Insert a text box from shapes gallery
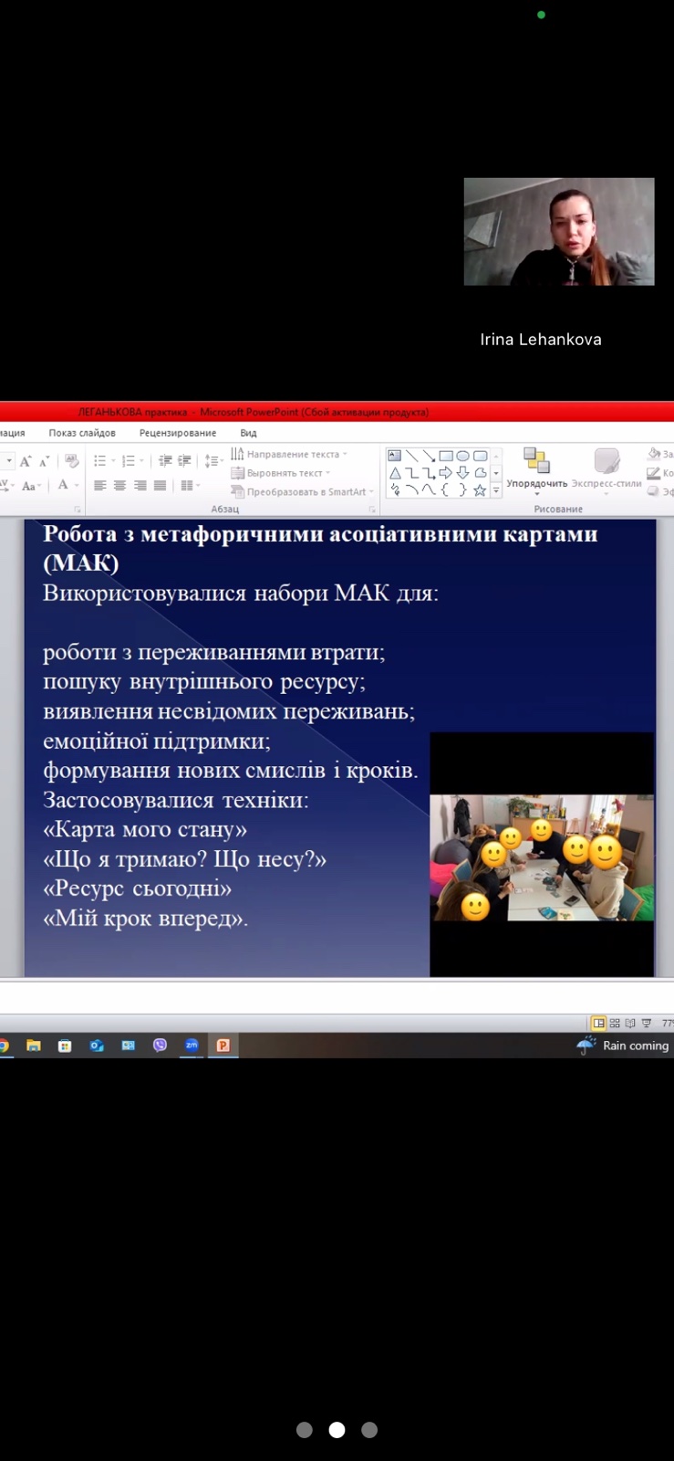 [x=395, y=456]
